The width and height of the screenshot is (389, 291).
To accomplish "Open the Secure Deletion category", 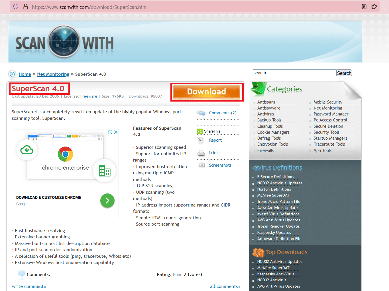I will click(x=328, y=126).
